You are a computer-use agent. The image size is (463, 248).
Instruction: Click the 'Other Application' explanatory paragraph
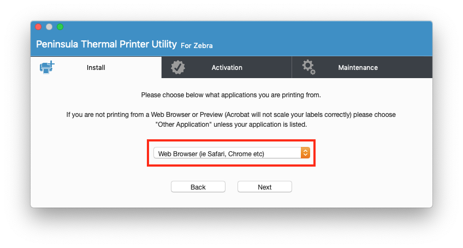pyautogui.click(x=231, y=120)
